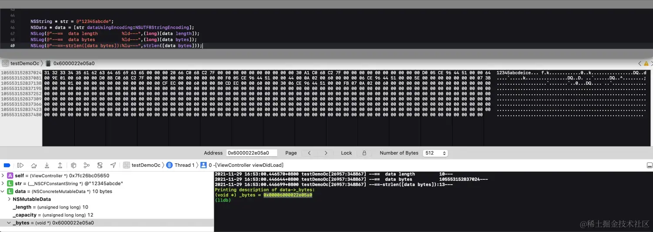Click the highlighted 0x00006000022e05a0 console value
The height and width of the screenshot is (232, 653).
(288, 195)
